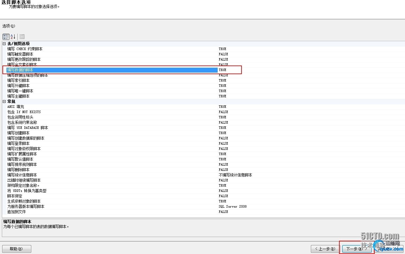Click the FALSE value beside 编写触发器脚本
The height and width of the screenshot is (254, 405).
click(x=224, y=54)
